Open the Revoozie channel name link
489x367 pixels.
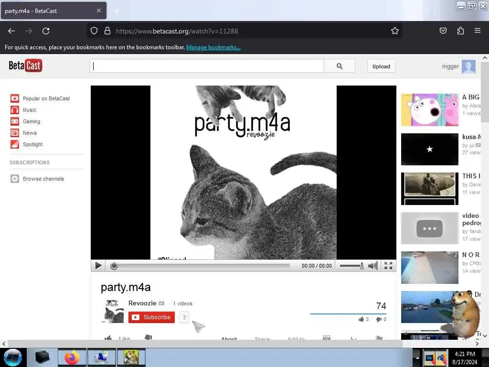coord(142,303)
